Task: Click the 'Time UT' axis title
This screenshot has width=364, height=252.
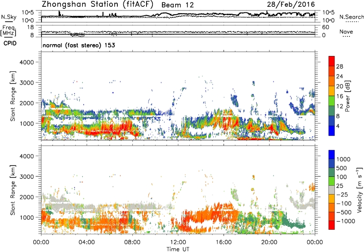Action: coord(178,249)
